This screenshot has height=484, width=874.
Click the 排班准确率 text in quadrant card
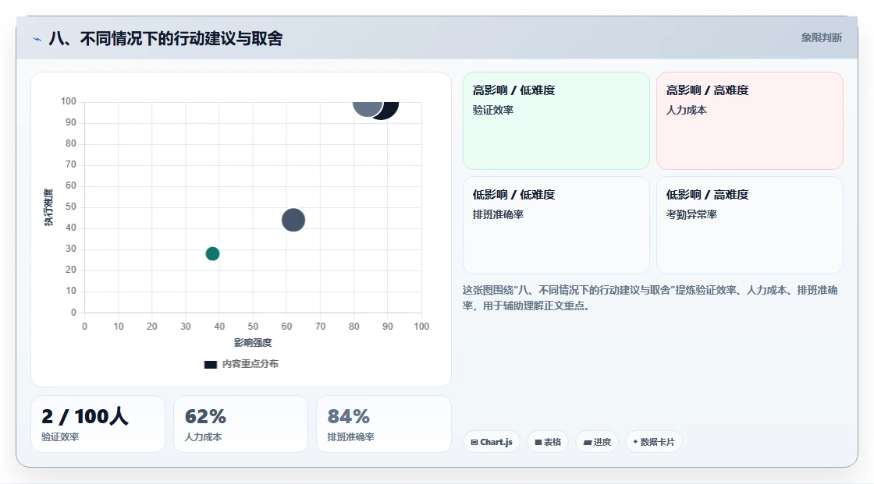pyautogui.click(x=498, y=214)
